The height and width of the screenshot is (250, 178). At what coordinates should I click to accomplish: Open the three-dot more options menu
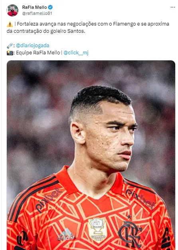[x=172, y=7]
